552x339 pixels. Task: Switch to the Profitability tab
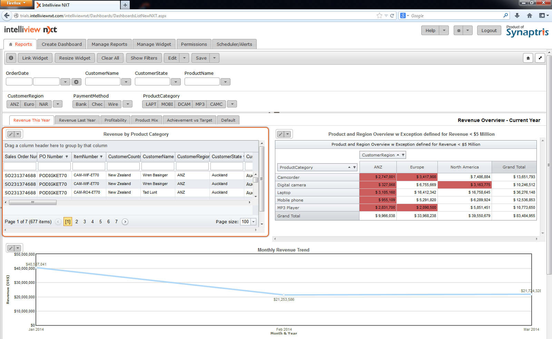pyautogui.click(x=115, y=120)
